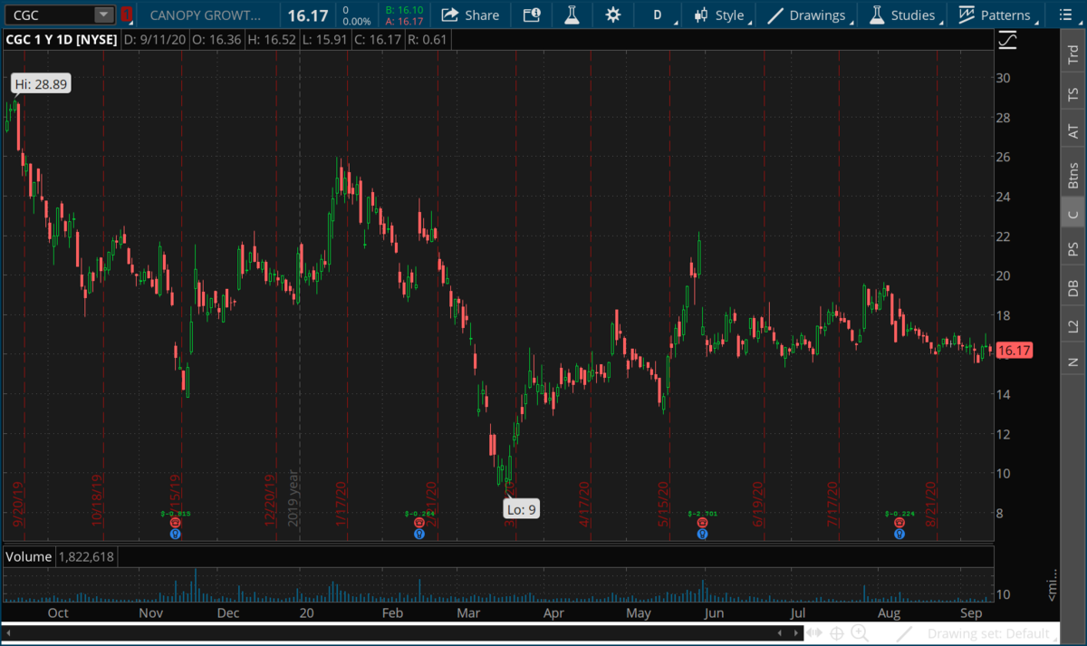The height and width of the screenshot is (646, 1087).
Task: Click the D timeframe button
Action: 658,14
